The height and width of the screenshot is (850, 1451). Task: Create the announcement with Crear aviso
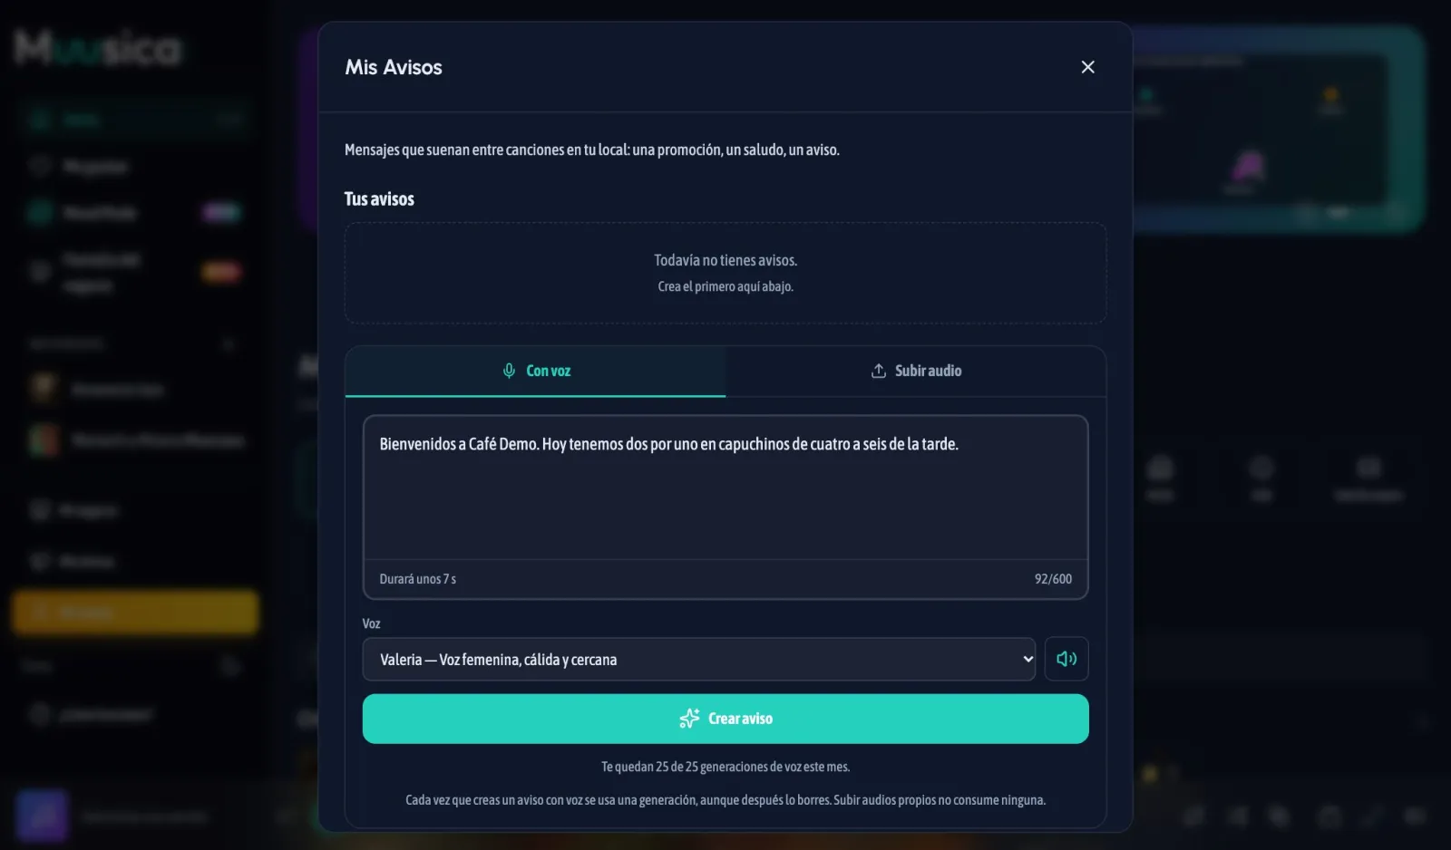[x=725, y=719]
